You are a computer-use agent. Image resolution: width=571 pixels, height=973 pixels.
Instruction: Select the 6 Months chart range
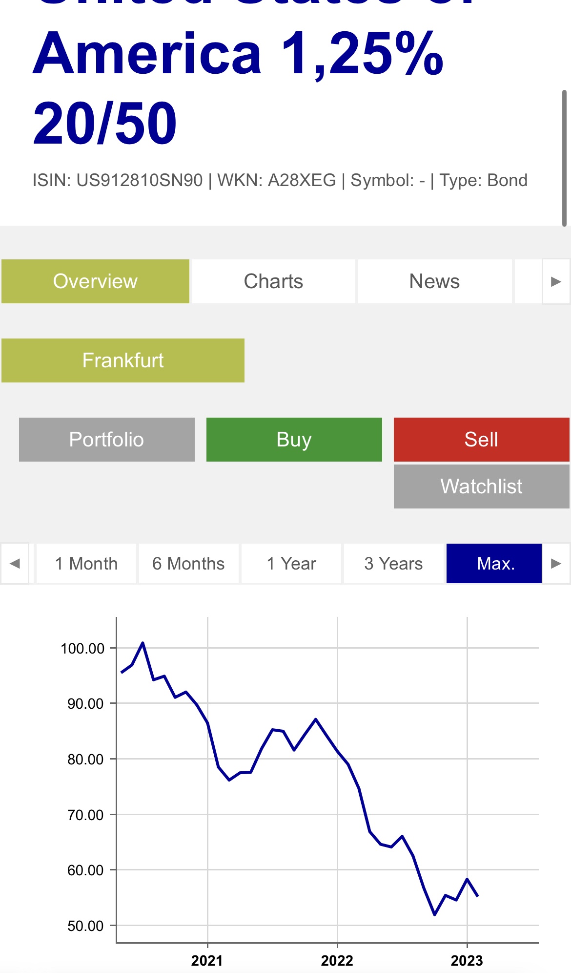(x=188, y=564)
